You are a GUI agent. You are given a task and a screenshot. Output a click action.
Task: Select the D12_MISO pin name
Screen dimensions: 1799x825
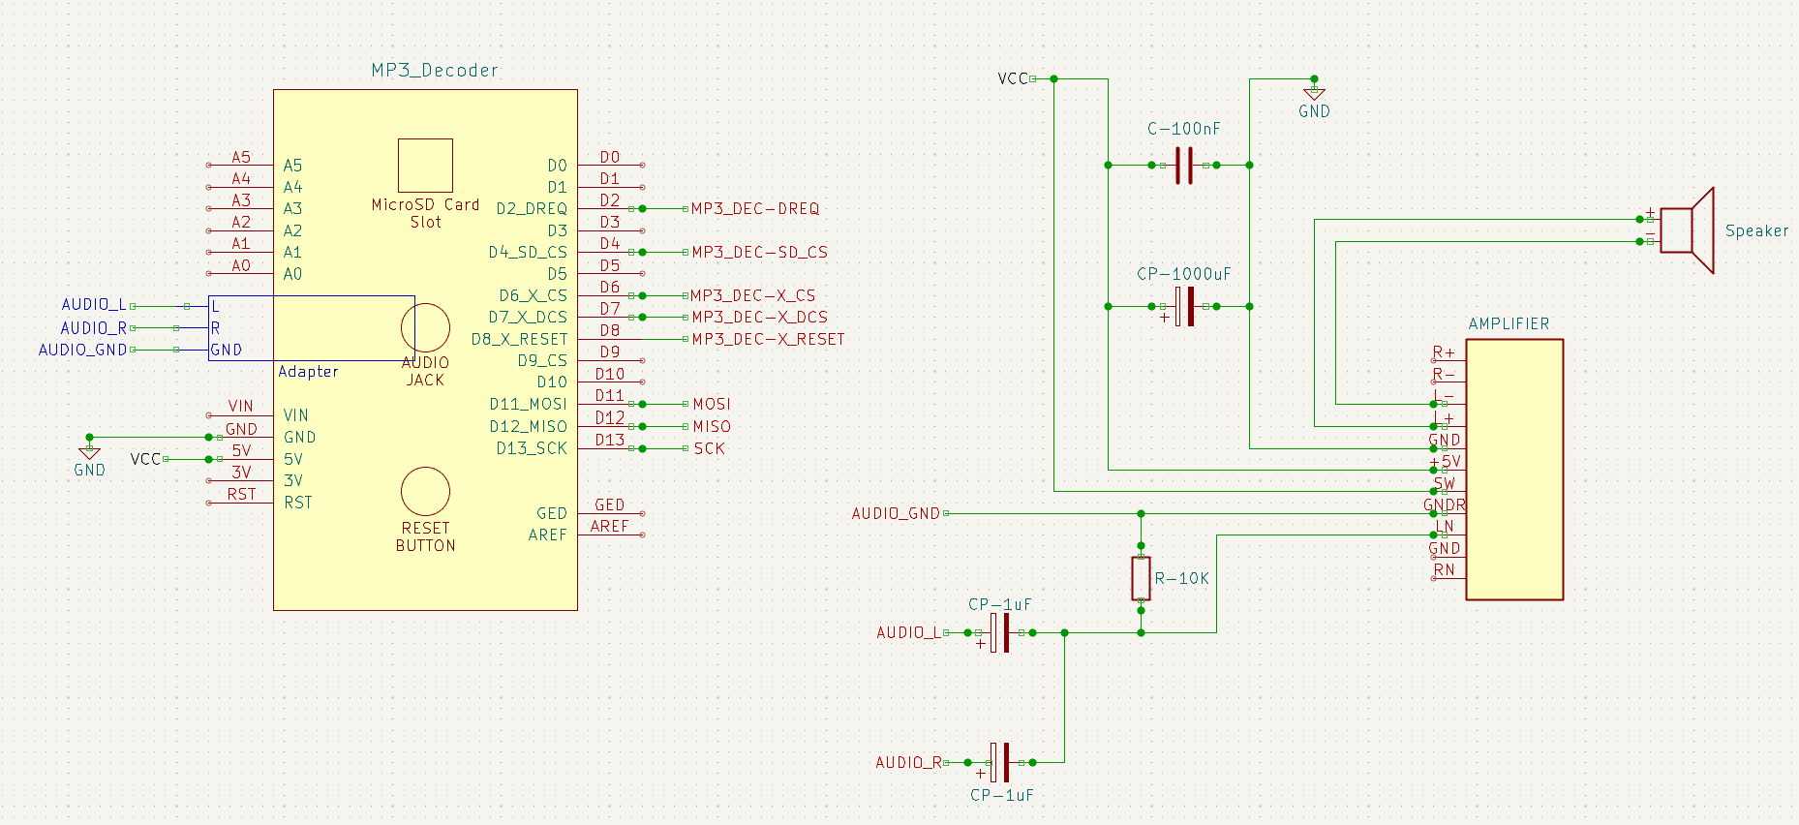528,426
